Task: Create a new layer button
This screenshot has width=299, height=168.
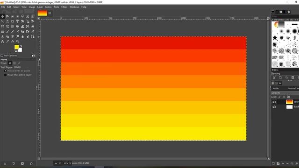Action: (x=273, y=163)
